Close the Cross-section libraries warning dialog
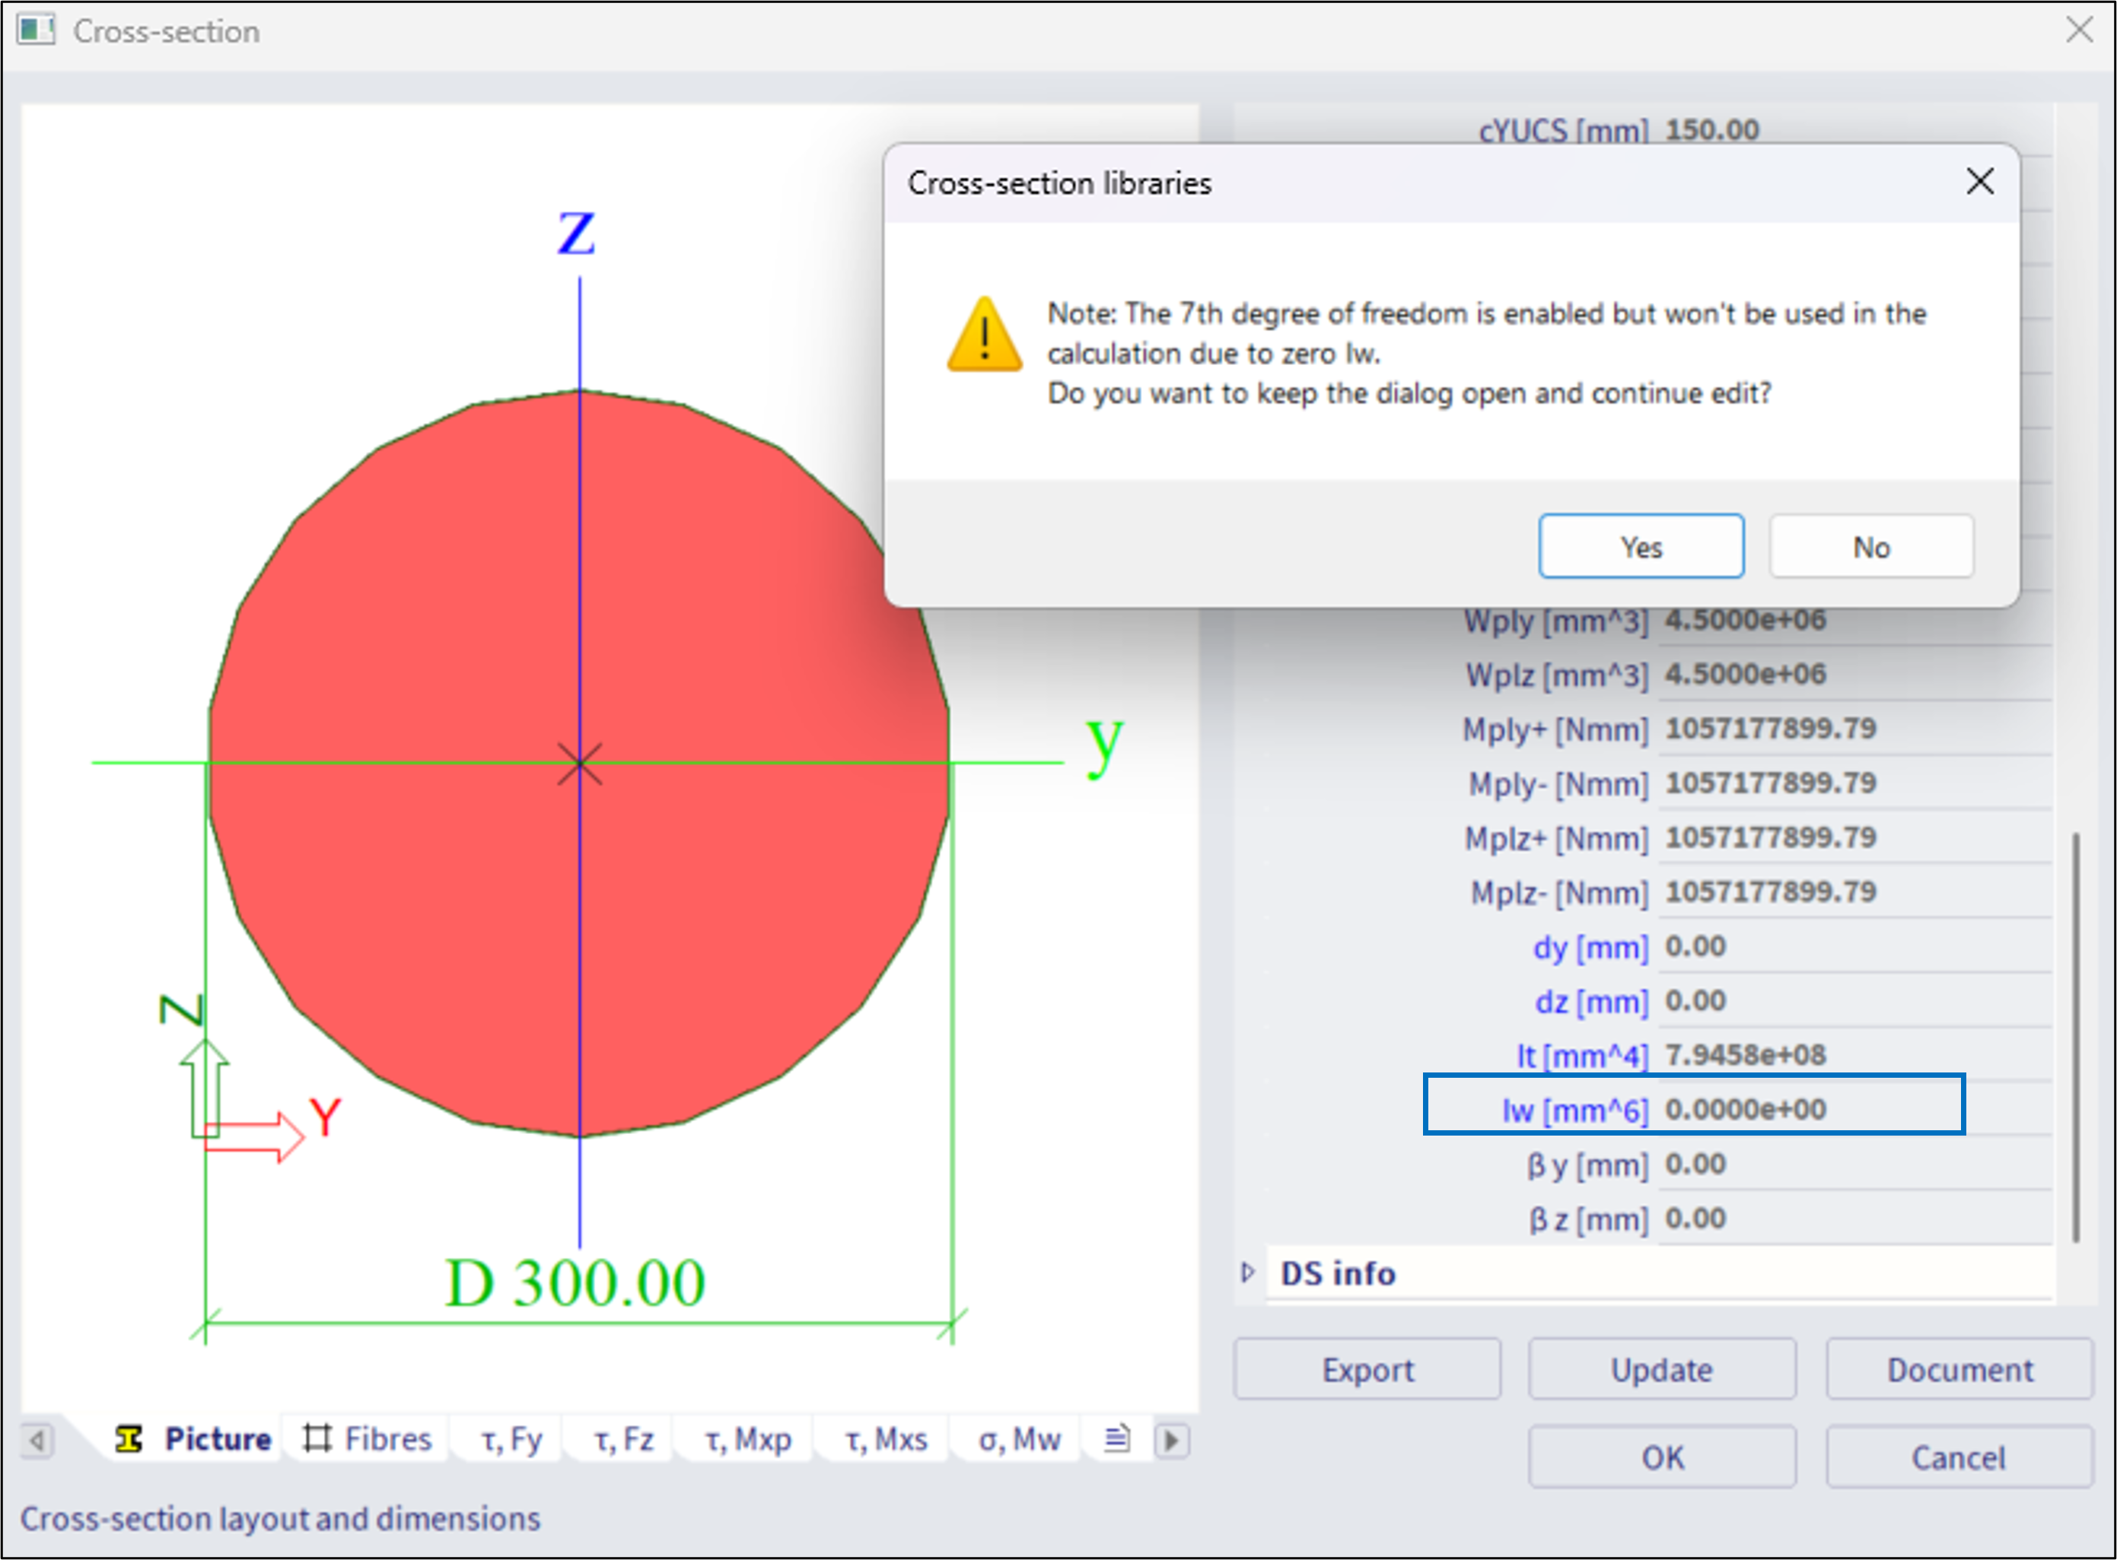Screen dimensions: 2117x1560 click(x=1980, y=181)
